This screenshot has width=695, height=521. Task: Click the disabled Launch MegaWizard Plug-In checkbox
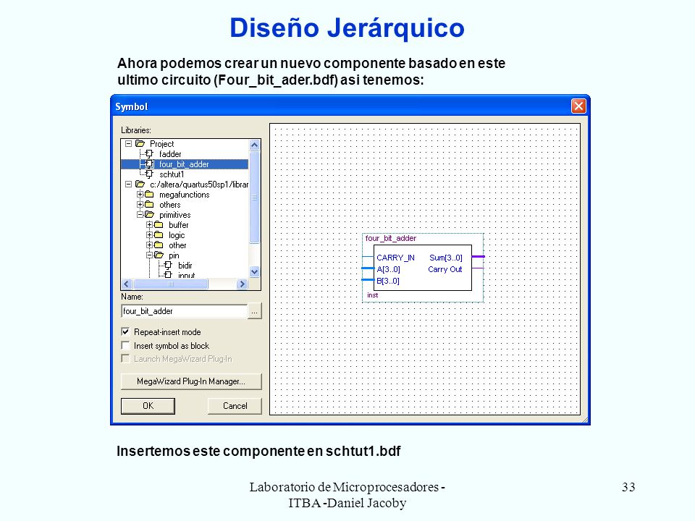coord(125,358)
